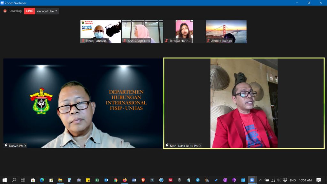
Task: Click the red LIVE badge
Action: pyautogui.click(x=29, y=11)
